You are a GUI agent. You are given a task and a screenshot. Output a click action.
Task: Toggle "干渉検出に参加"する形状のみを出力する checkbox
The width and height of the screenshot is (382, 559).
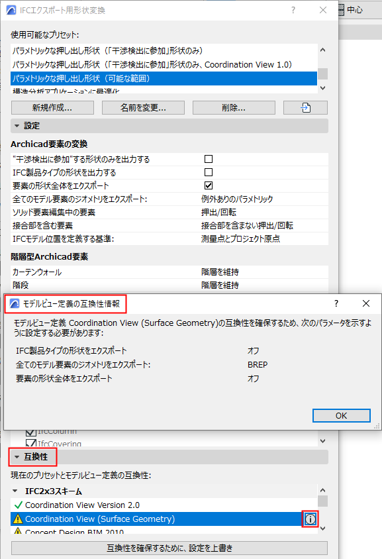coord(209,159)
